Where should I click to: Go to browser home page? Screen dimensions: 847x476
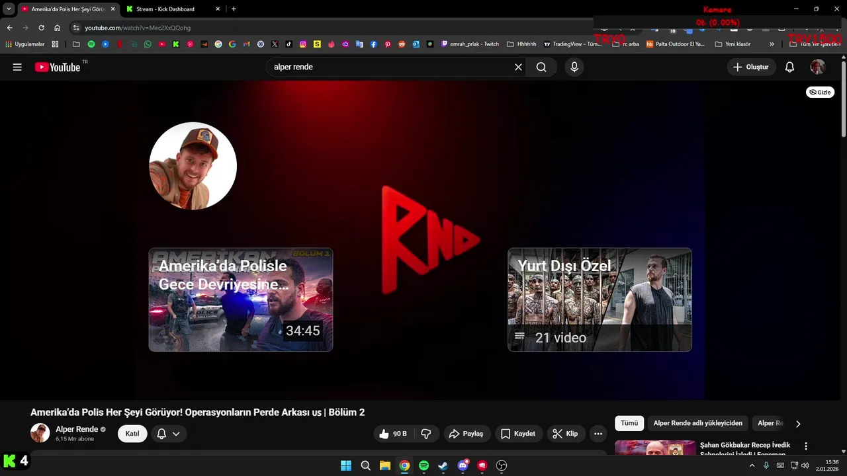click(x=57, y=28)
